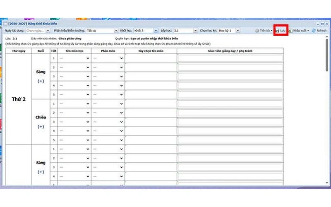Click the Chiều label in Thứ 2 block
Image resolution: width=331 pixels, height=207 pixels.
pyautogui.click(x=41, y=117)
